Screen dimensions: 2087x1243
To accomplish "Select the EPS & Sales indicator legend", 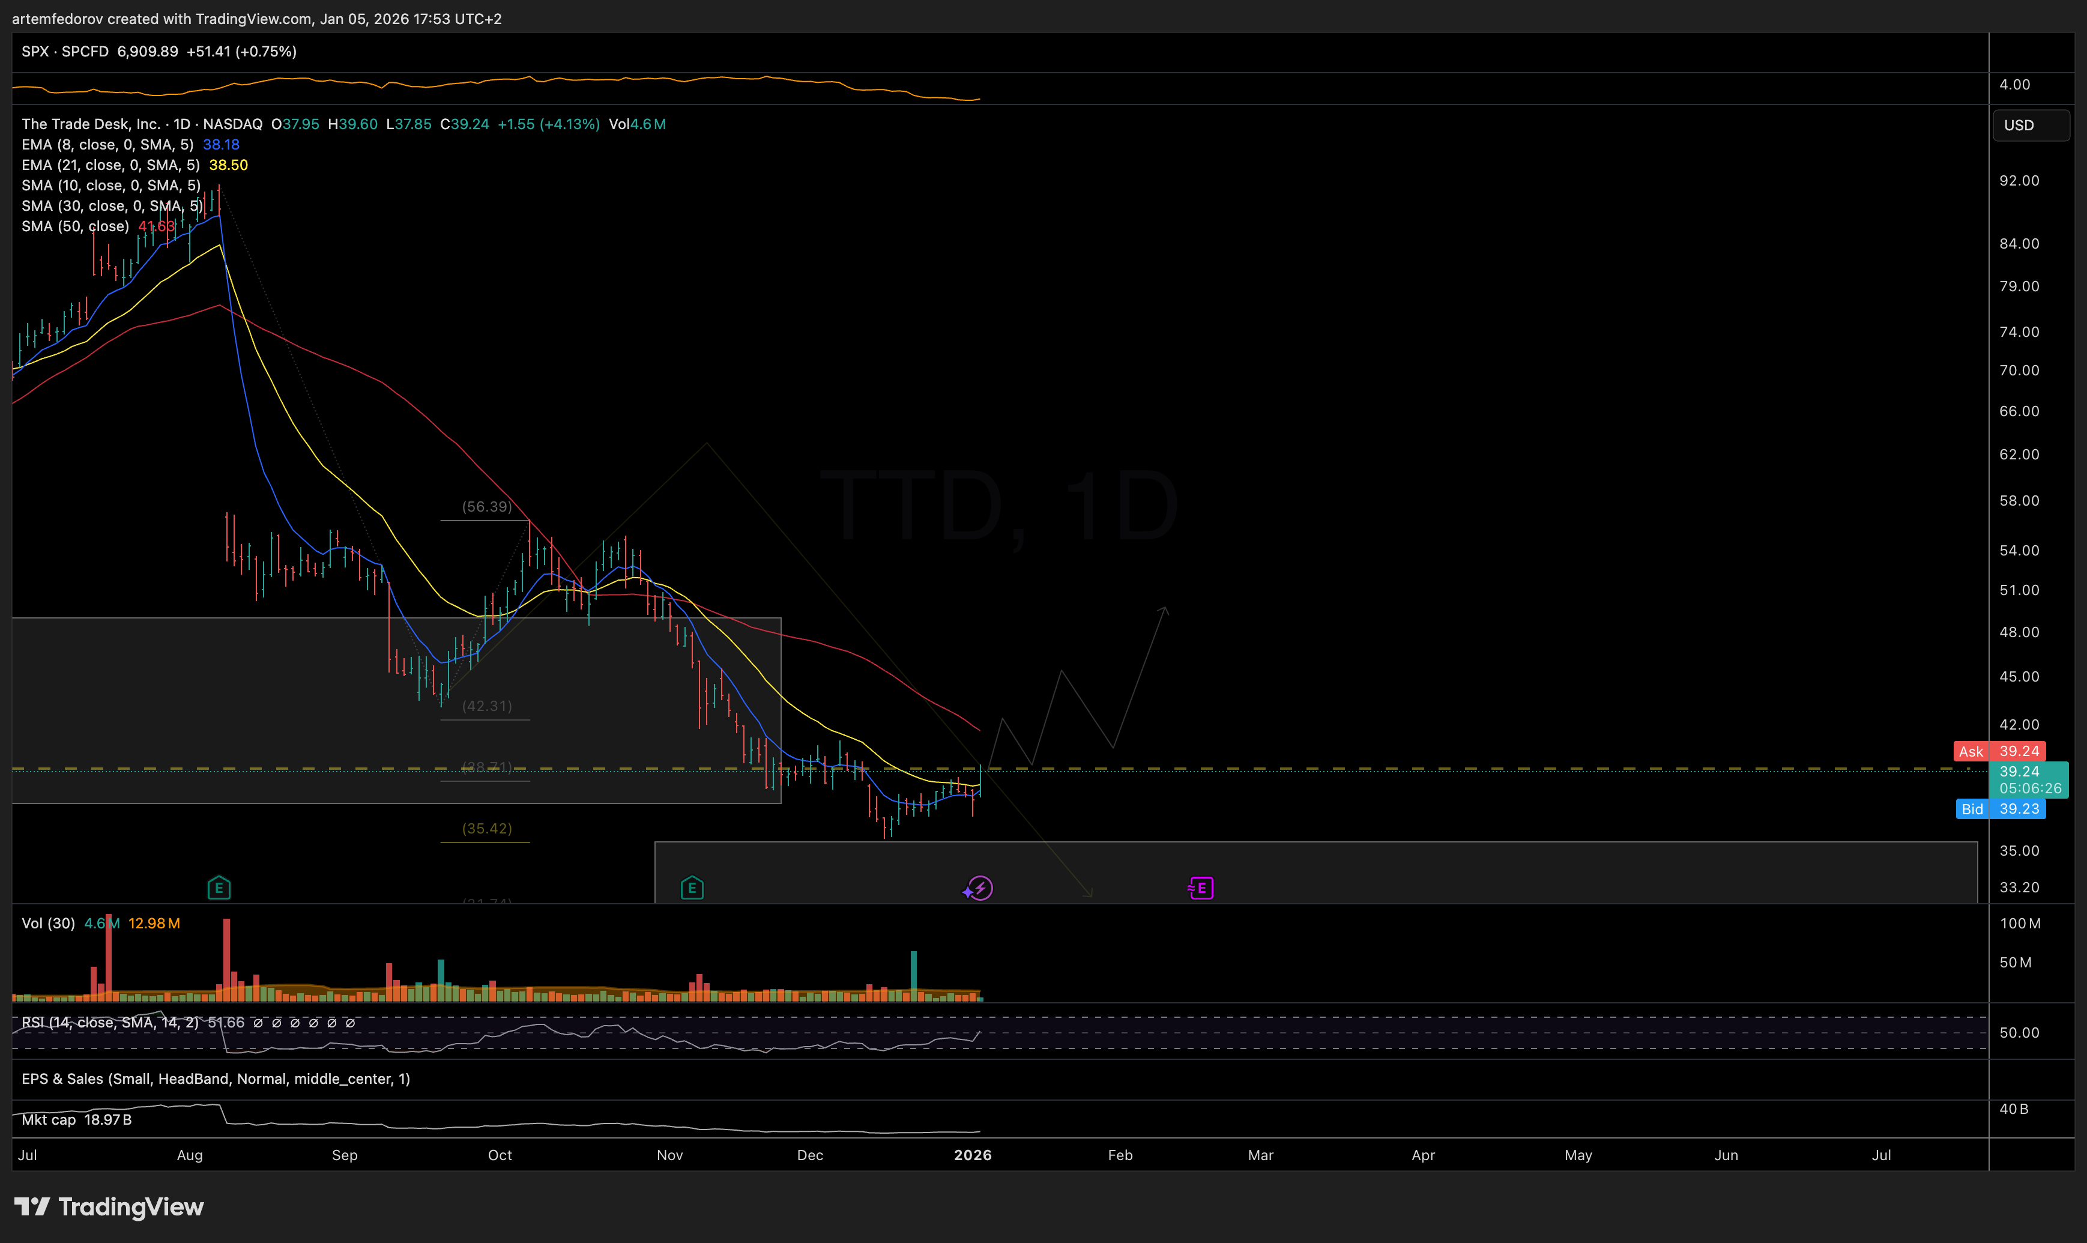I will 216,1079.
